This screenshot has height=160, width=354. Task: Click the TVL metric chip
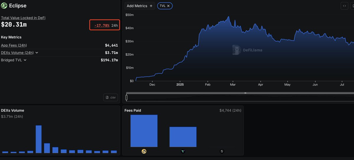[165, 6]
